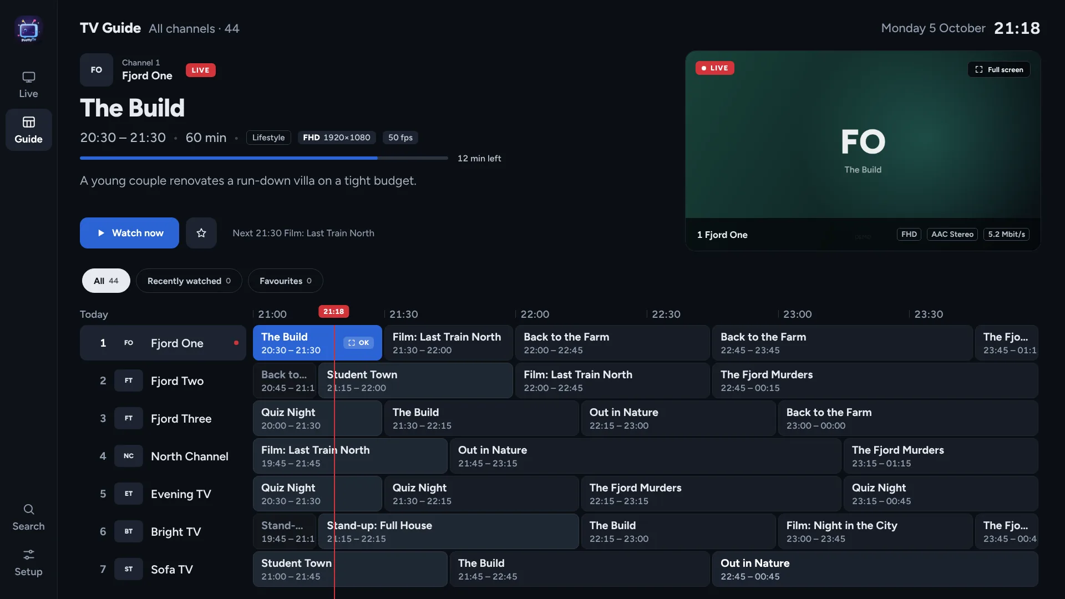Select Film: Night in the City programme
The width and height of the screenshot is (1065, 599).
875,531
